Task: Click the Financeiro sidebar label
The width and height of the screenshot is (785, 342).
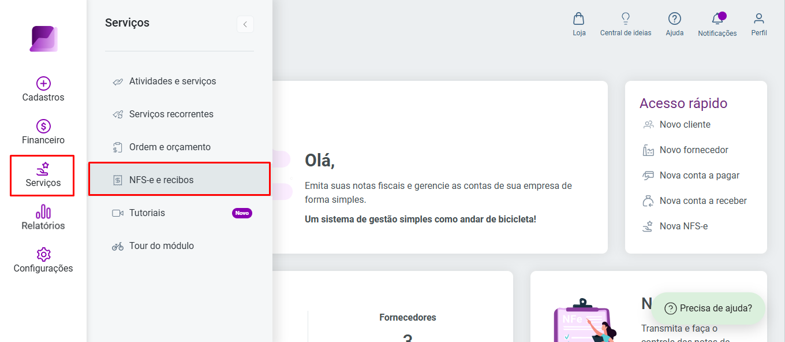Action: (43, 140)
